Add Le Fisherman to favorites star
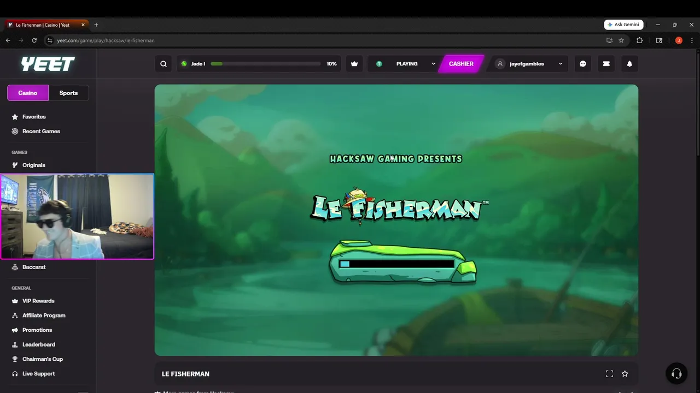Viewport: 700px width, 393px height. (625, 374)
